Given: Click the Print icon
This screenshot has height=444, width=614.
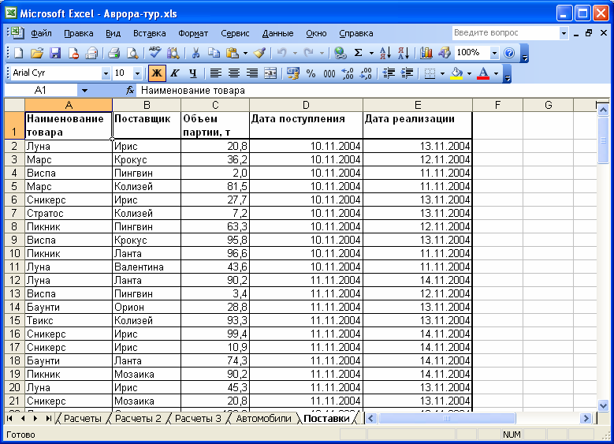Looking at the screenshot, I should (x=114, y=53).
